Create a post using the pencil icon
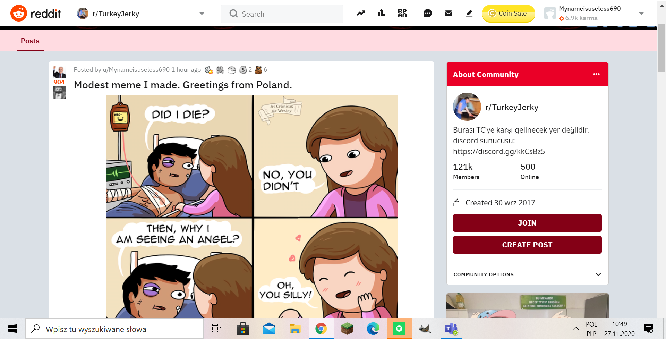Viewport: 666px width, 339px height. point(469,14)
